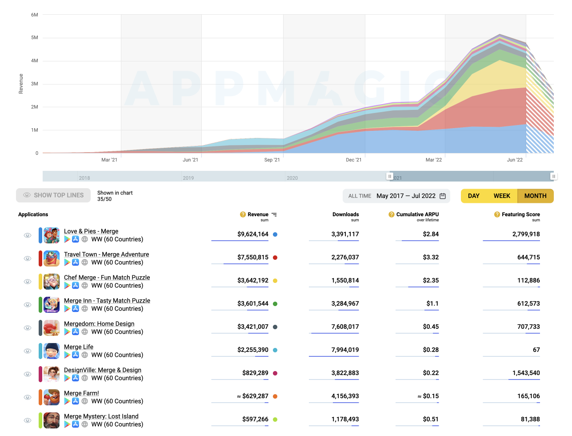Click the calendar icon in date range
Image resolution: width=572 pixels, height=436 pixels.
(443, 196)
